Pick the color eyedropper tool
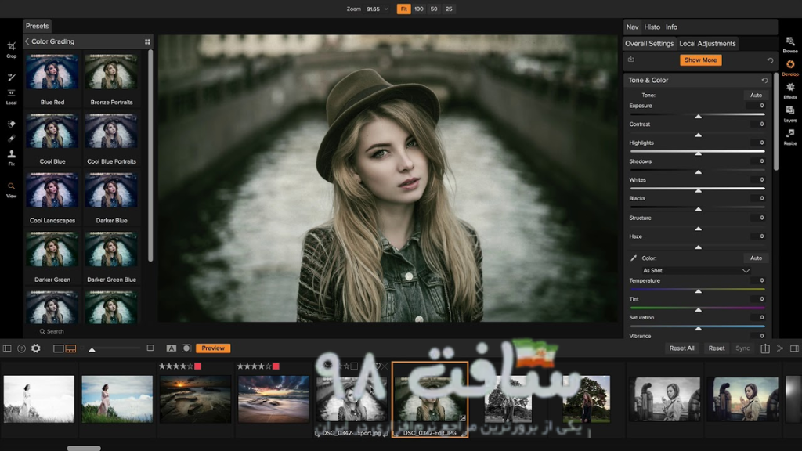 633,258
